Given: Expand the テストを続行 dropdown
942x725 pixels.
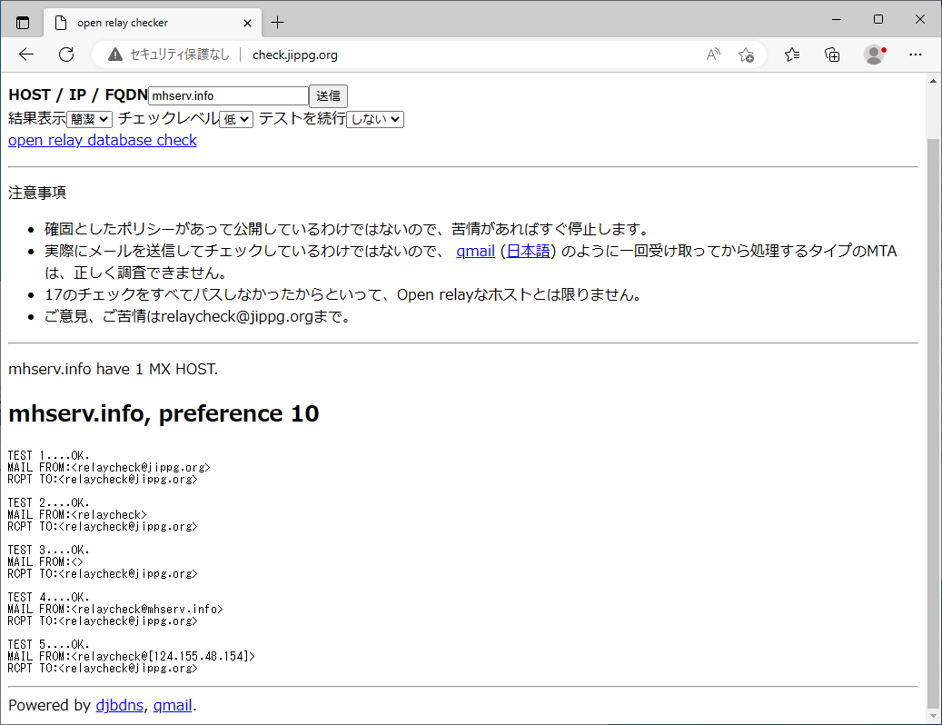Looking at the screenshot, I should tap(375, 119).
